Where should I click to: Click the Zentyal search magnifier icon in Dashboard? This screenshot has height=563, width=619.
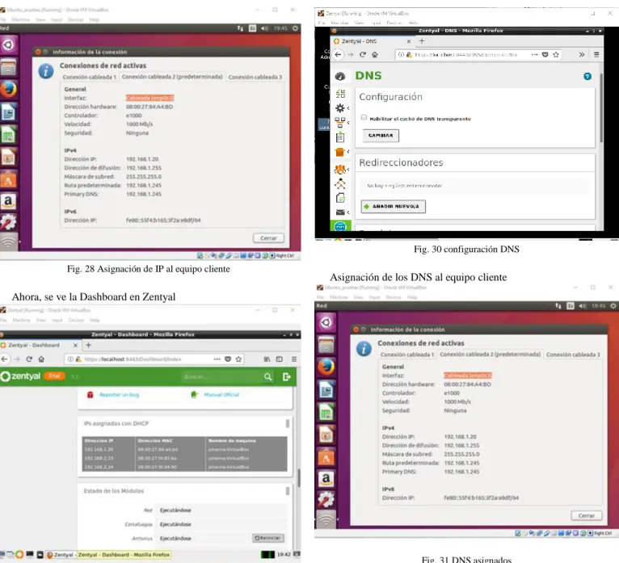pyautogui.click(x=267, y=376)
